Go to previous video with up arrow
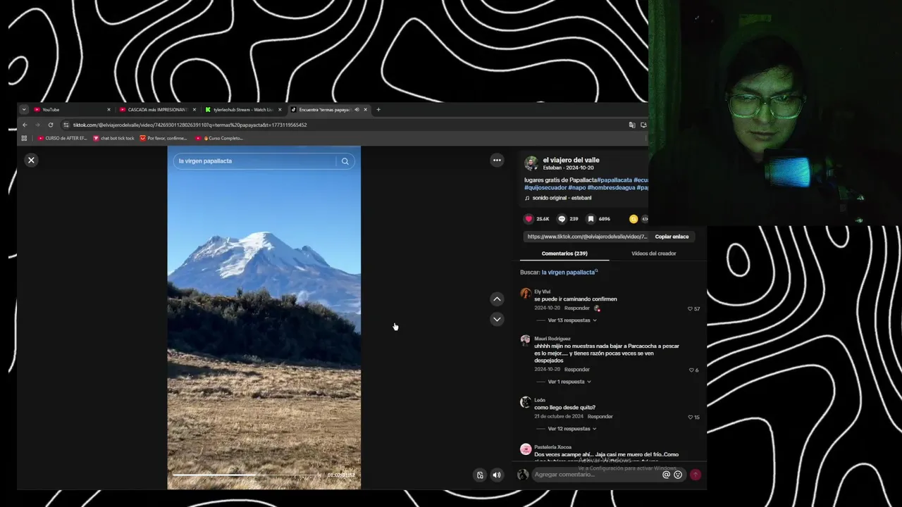The height and width of the screenshot is (507, 902). (x=497, y=299)
